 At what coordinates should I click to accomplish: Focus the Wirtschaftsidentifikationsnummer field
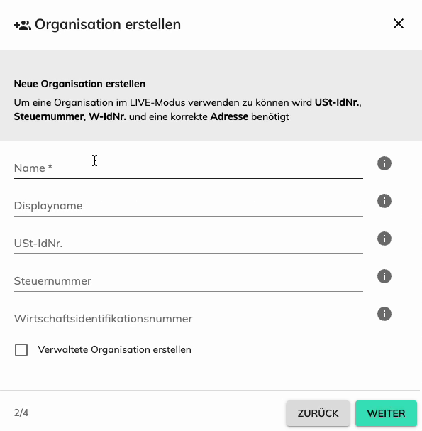pyautogui.click(x=189, y=319)
